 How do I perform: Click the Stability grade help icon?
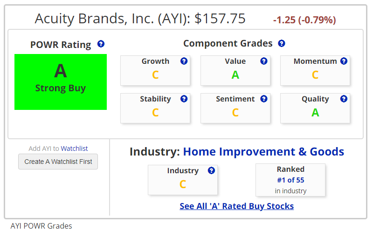pos(184,99)
